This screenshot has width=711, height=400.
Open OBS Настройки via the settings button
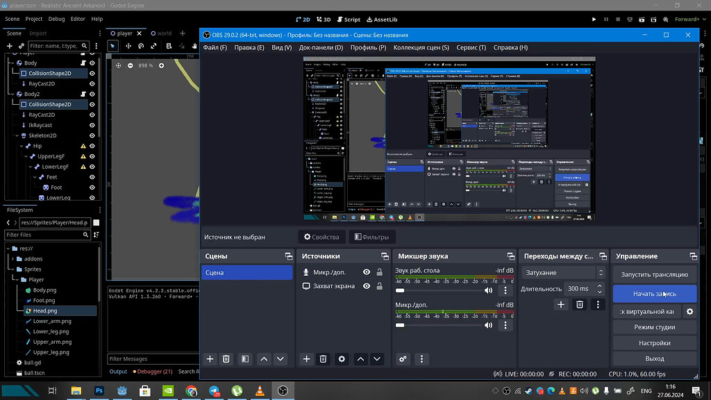point(653,342)
